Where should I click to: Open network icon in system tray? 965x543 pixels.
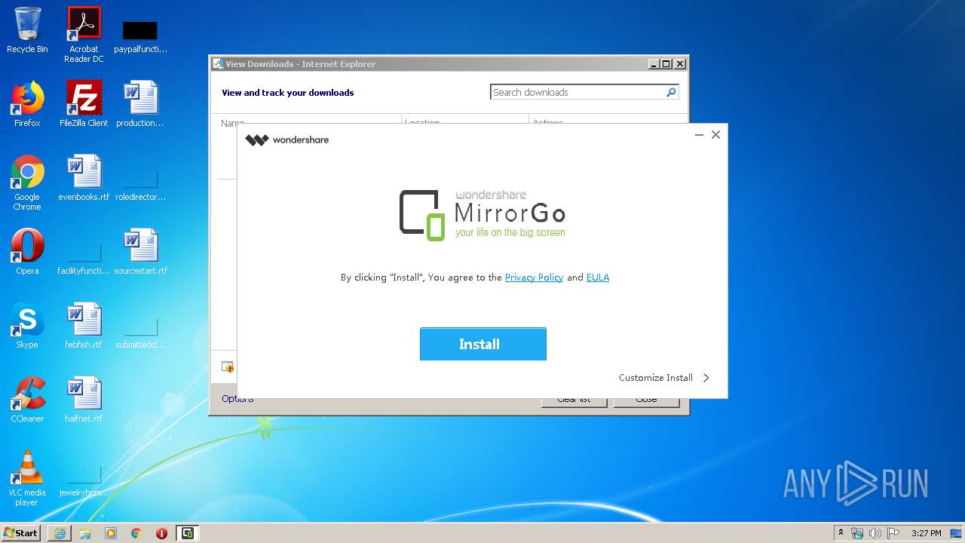(857, 533)
